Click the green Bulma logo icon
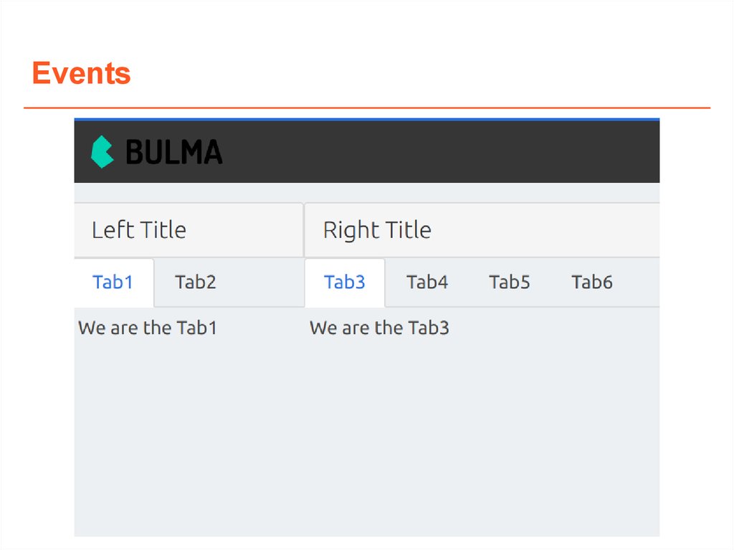 click(102, 152)
